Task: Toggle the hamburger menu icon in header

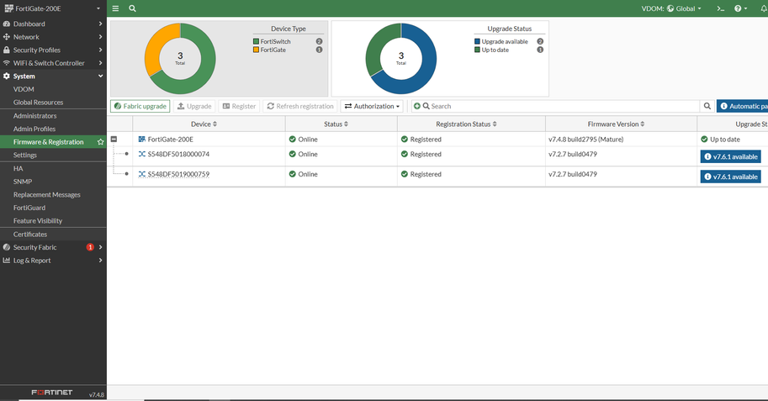Action: [115, 8]
